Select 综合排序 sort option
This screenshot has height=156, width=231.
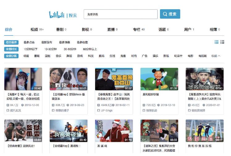pos(11,42)
